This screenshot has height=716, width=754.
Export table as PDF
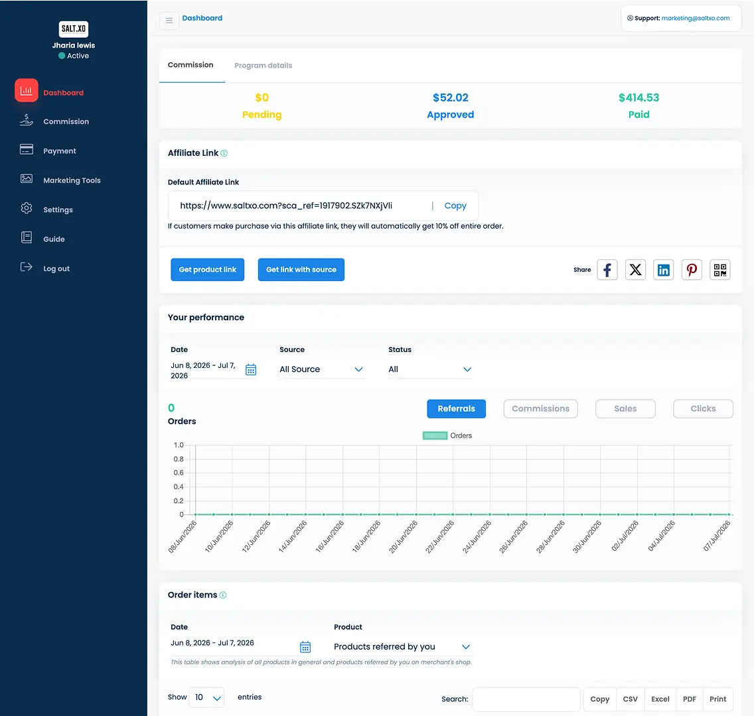coord(689,699)
